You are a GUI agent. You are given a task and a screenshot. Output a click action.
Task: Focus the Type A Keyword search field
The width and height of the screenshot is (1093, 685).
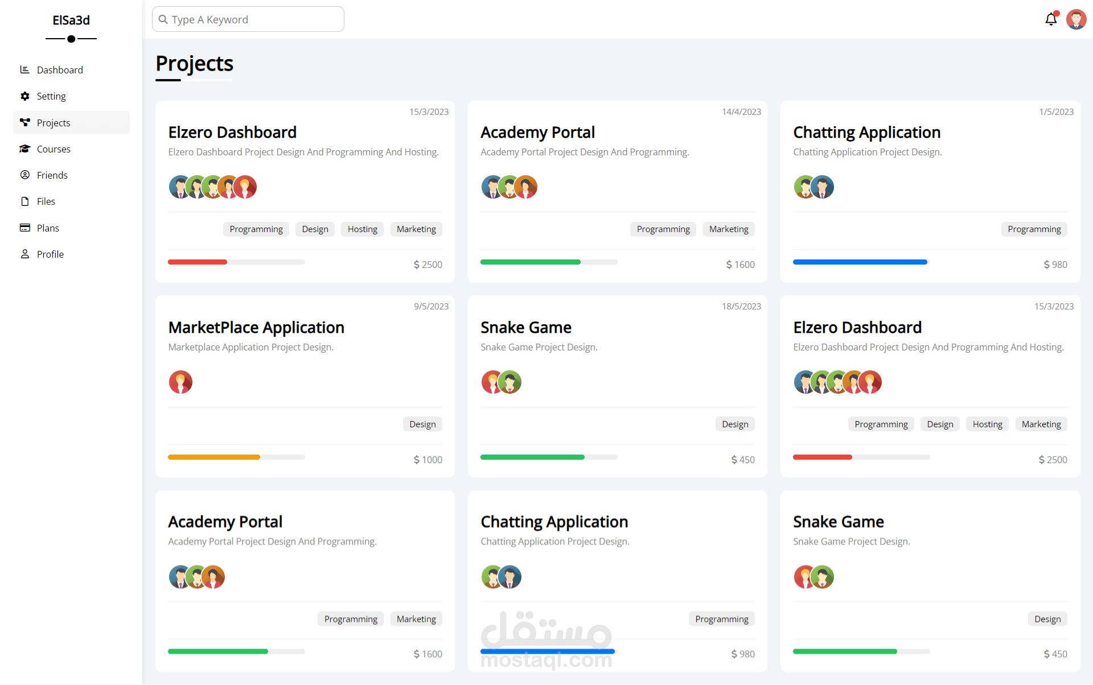tap(256, 19)
